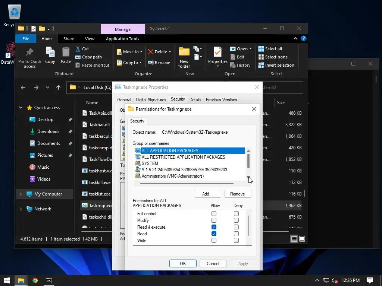The width and height of the screenshot is (382, 286).
Task: Open Chrome from the taskbar
Action: pos(35,280)
